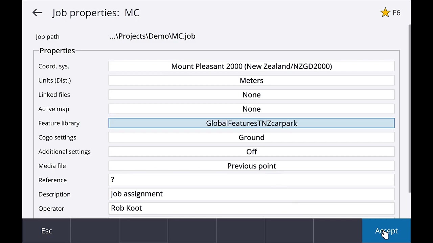This screenshot has width=433, height=243.
Task: Click the 'Description' label
Action: (x=54, y=194)
